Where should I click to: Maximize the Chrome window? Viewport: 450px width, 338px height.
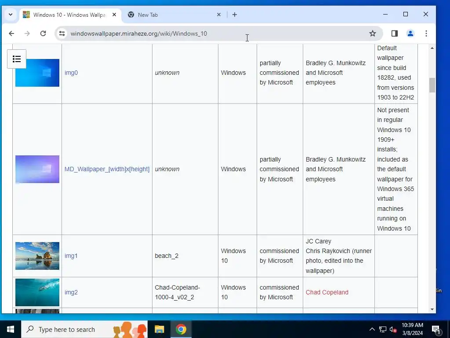point(406,14)
